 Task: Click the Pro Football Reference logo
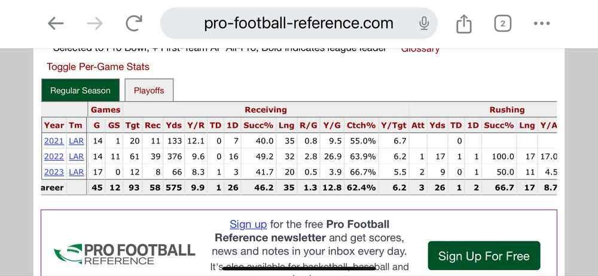124,254
